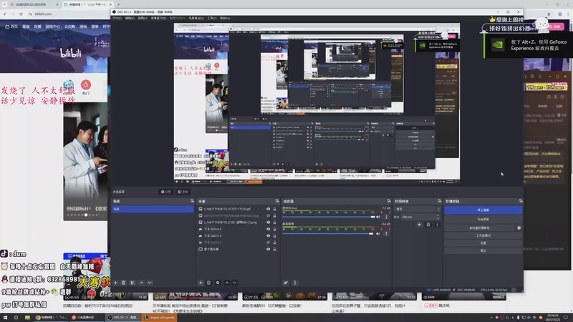Open advanced audio properties in mixer
The height and width of the screenshot is (322, 573).
286,283
